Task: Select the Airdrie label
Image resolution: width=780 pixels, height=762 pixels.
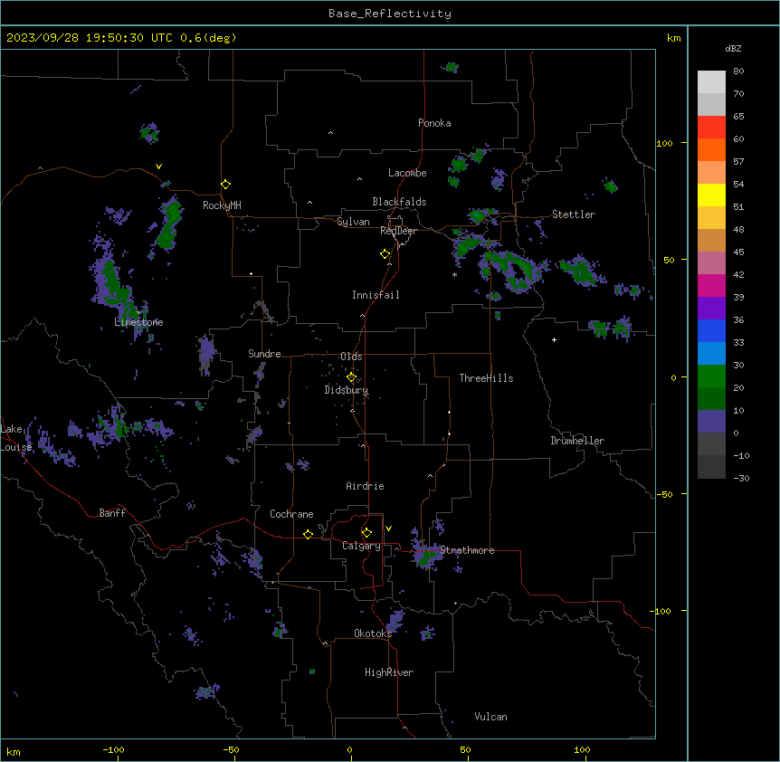Action: tap(365, 486)
